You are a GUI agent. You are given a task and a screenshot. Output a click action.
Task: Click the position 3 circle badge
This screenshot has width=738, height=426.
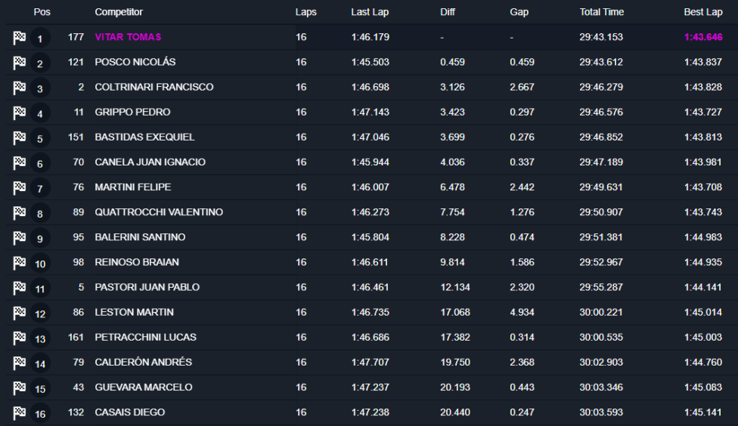[x=40, y=89]
